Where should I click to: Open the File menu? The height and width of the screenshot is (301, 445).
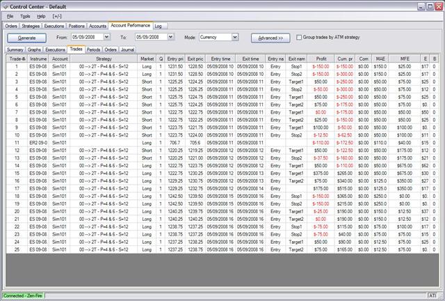point(10,17)
